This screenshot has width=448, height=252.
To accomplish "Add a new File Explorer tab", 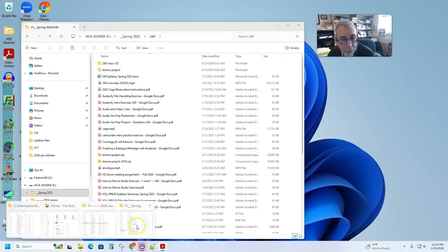I will coord(84,27).
